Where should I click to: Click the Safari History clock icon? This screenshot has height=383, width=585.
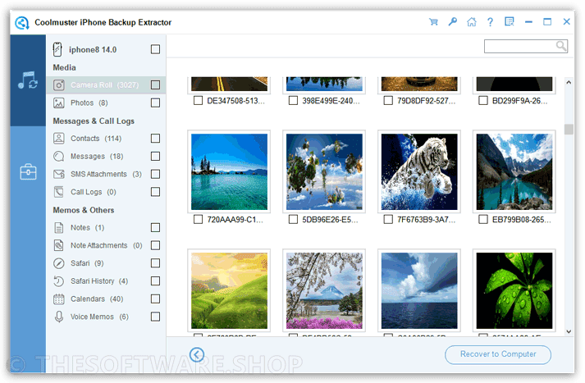pyautogui.click(x=58, y=280)
